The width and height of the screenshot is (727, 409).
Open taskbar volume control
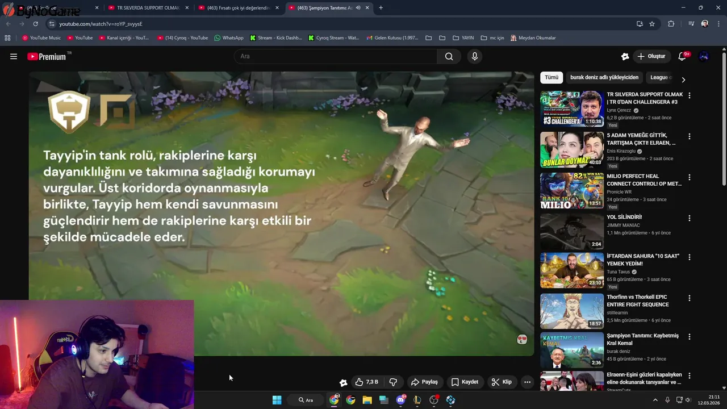[688, 400]
